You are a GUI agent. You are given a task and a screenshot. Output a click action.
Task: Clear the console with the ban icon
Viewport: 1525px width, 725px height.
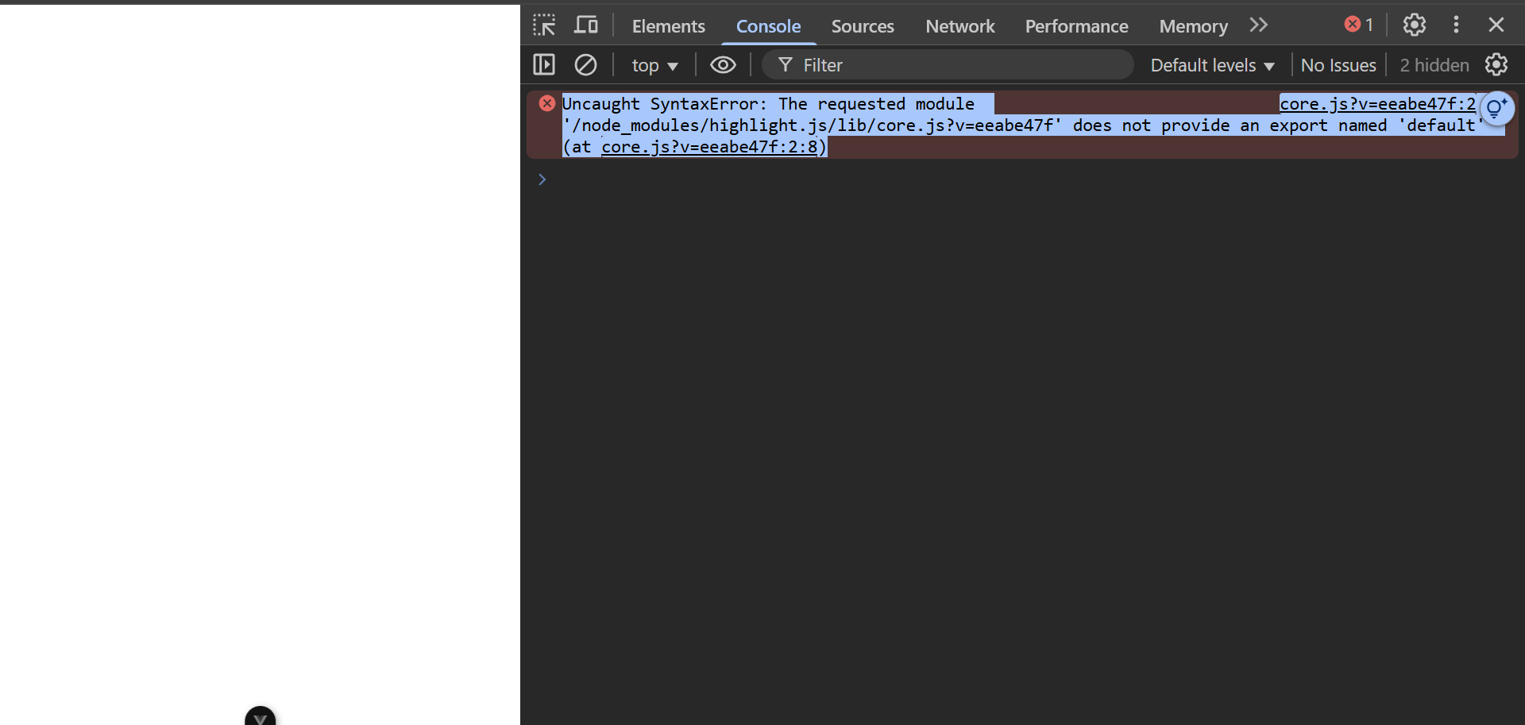click(x=585, y=64)
